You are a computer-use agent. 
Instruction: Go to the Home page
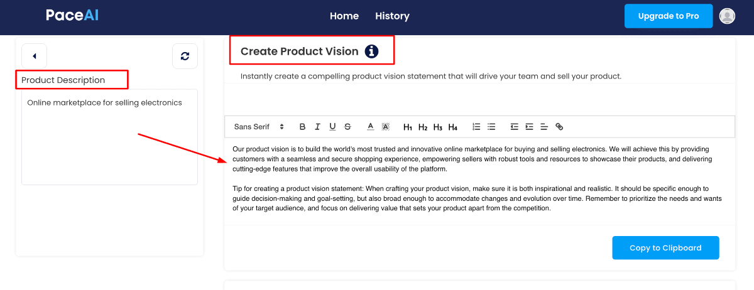(x=344, y=16)
